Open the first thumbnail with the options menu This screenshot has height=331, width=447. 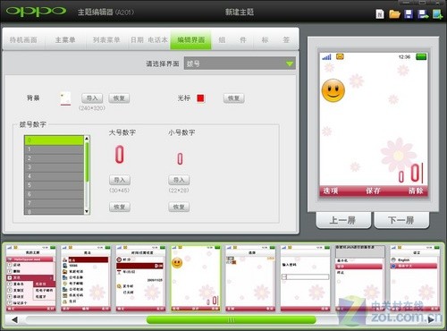coord(31,278)
